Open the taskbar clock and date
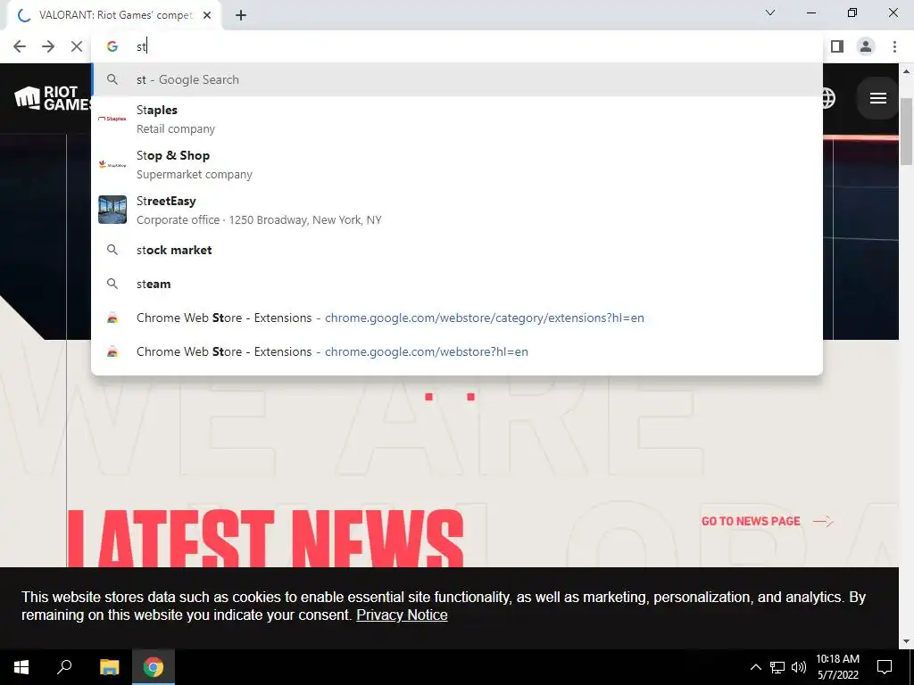The width and height of the screenshot is (914, 685). coord(837,667)
